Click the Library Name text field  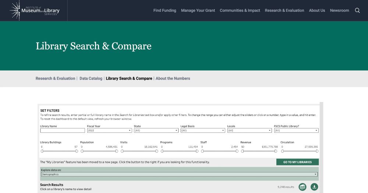tap(63, 131)
